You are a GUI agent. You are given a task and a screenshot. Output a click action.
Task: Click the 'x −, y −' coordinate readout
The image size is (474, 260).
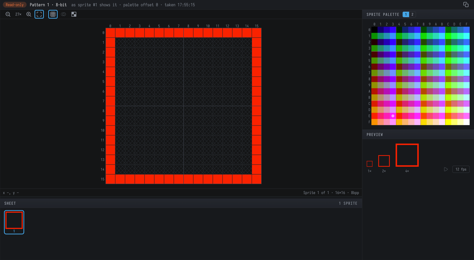coord(11,193)
